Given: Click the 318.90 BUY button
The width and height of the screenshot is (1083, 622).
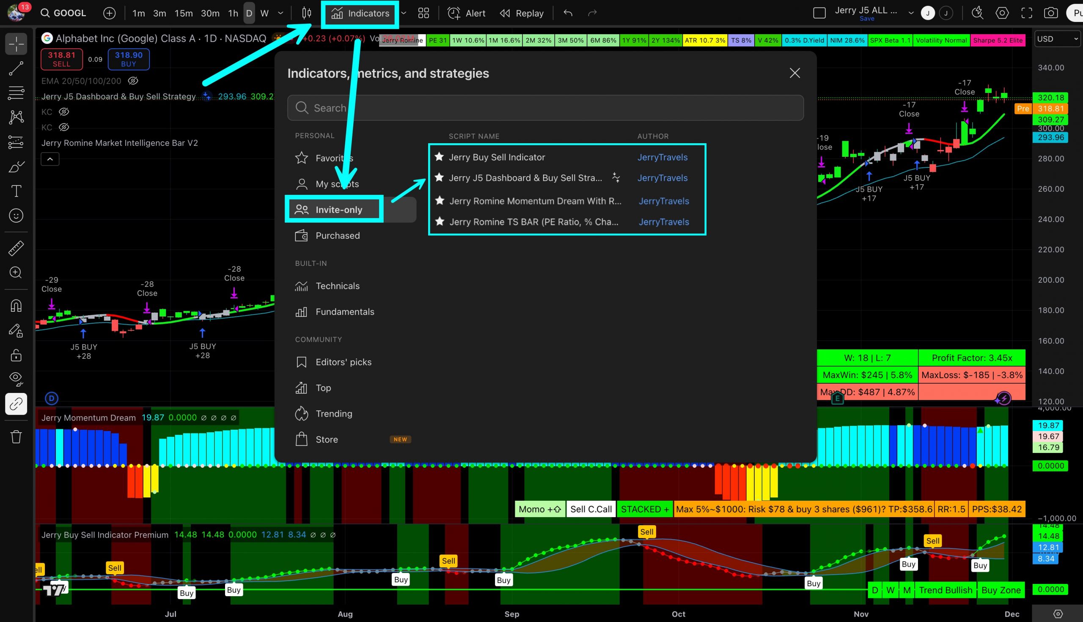Looking at the screenshot, I should click(x=128, y=59).
